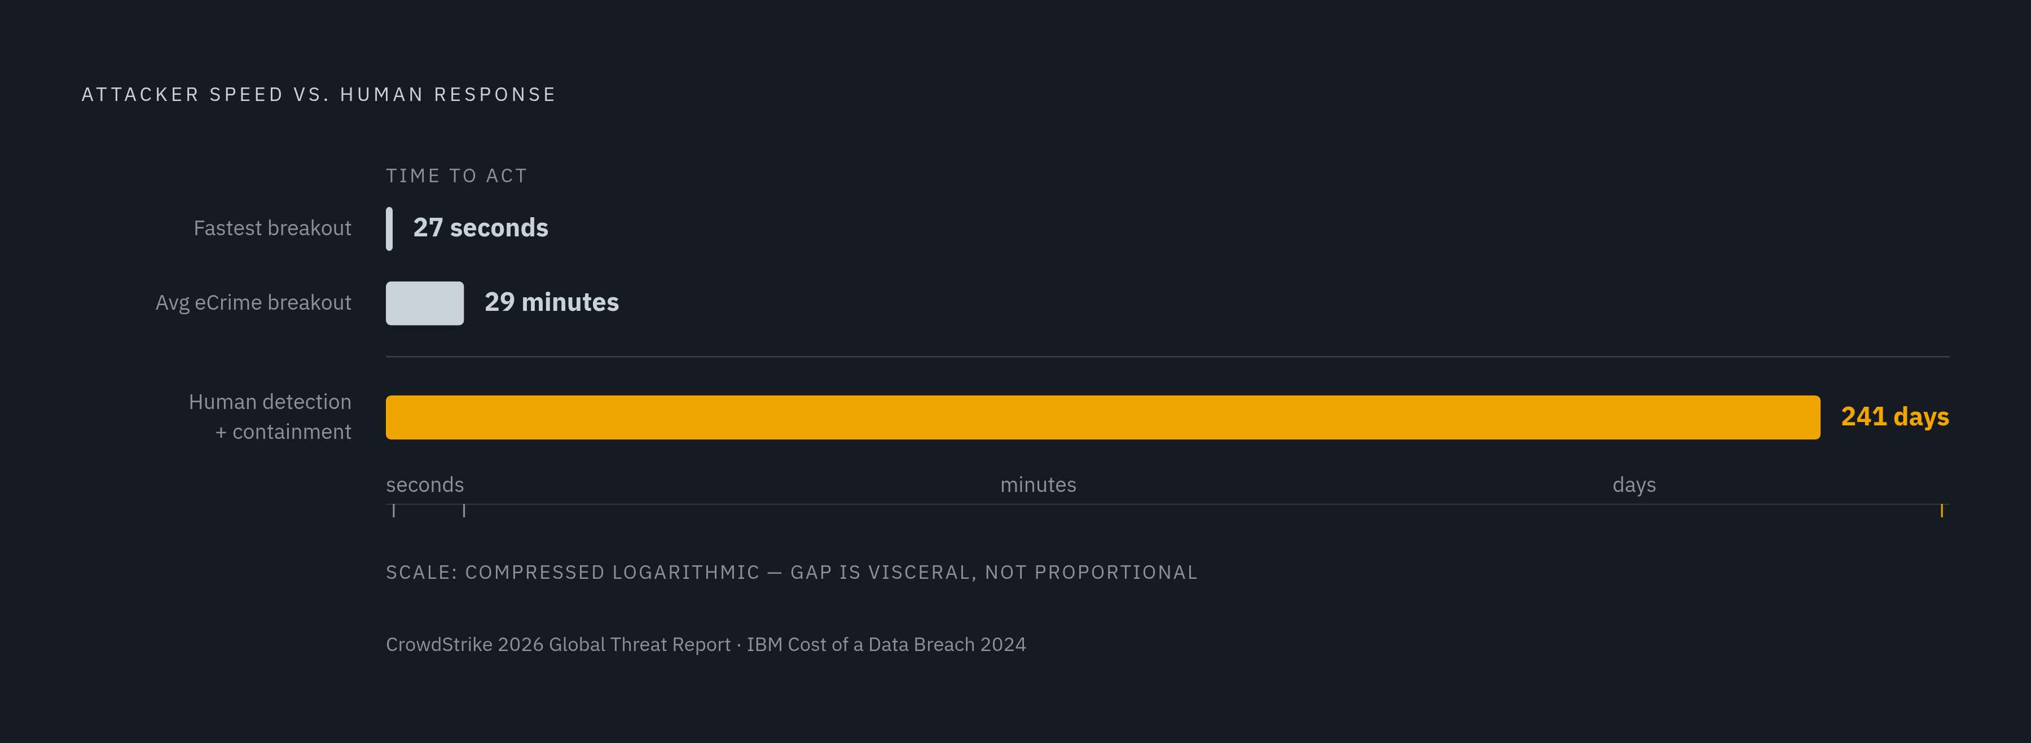Click the 'seconds' axis label

pyautogui.click(x=424, y=484)
